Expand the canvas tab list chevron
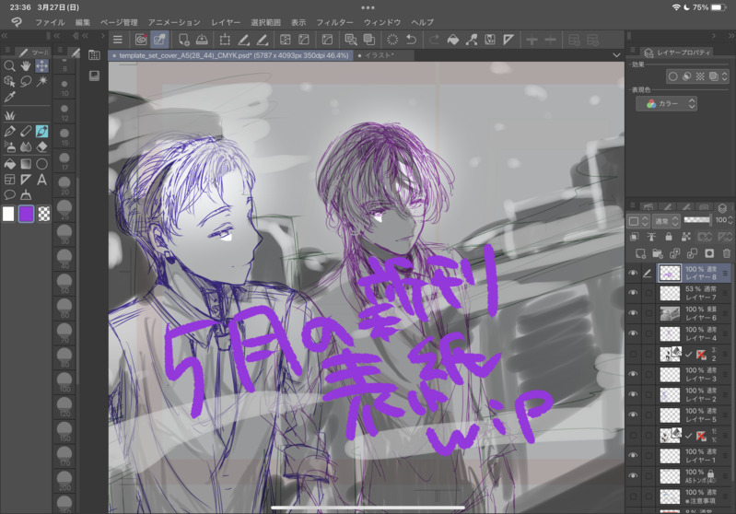Viewport: 736px width, 514px height. point(616,55)
